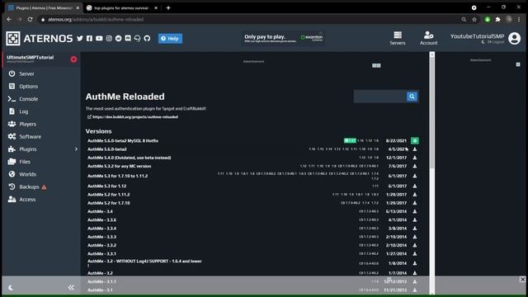Download AuthMe 5.3 for 1.12
Image resolution: width=528 pixels, height=297 pixels.
click(x=415, y=186)
